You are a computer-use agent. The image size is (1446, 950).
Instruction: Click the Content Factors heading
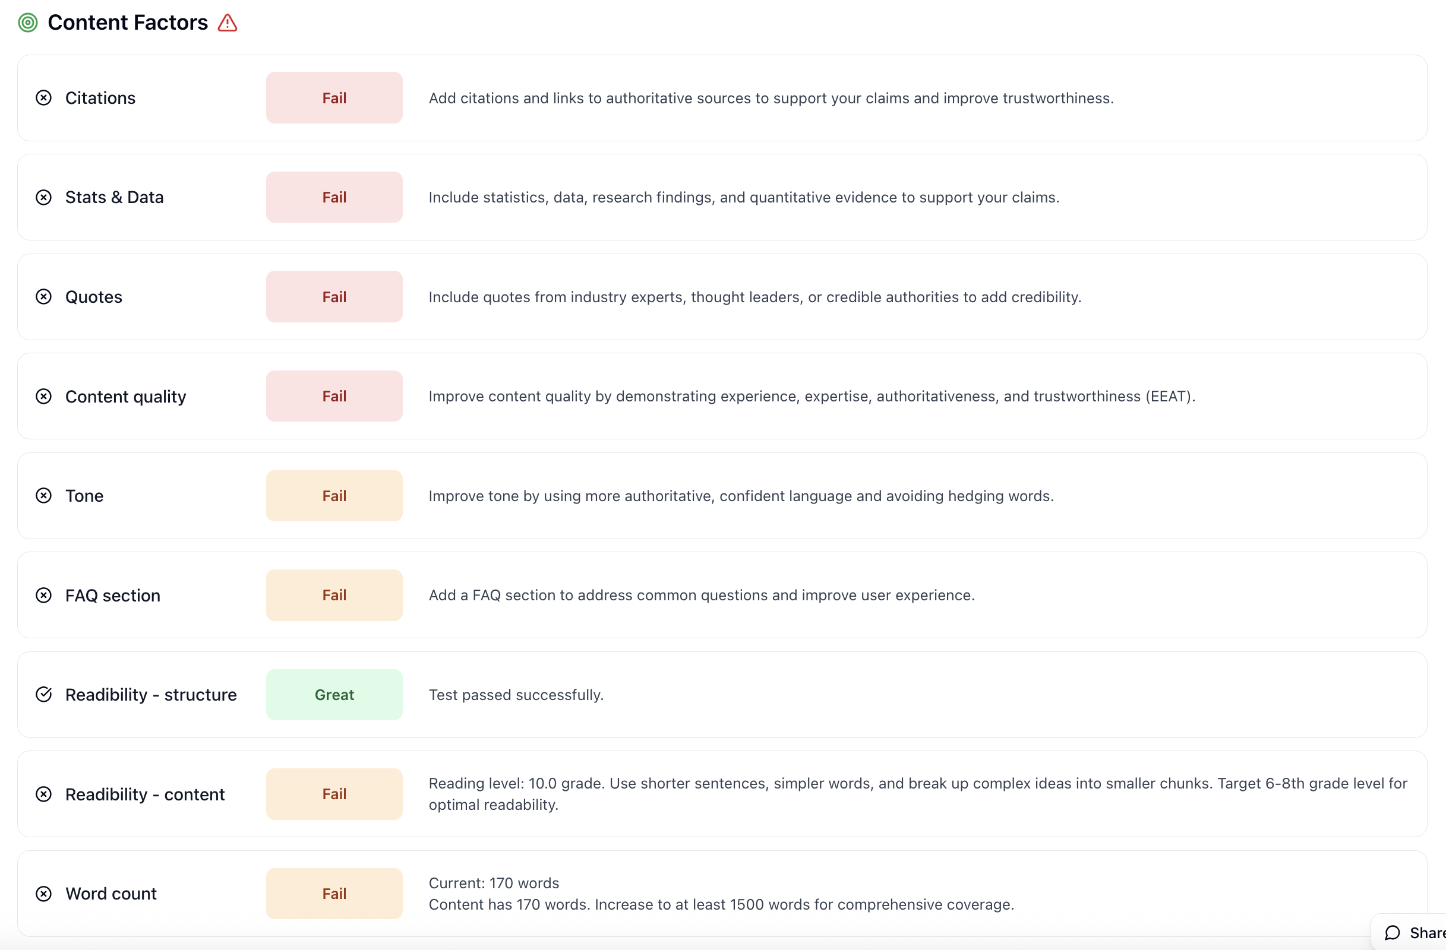[128, 23]
